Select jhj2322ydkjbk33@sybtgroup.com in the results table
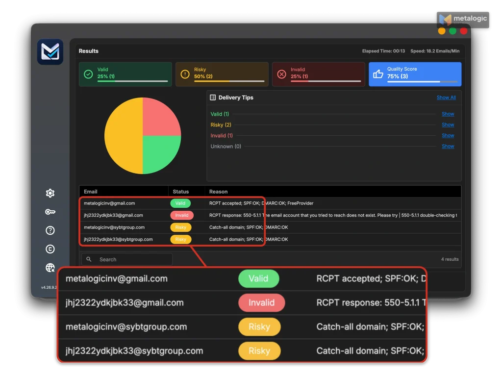This screenshot has width=502, height=375. click(118, 239)
